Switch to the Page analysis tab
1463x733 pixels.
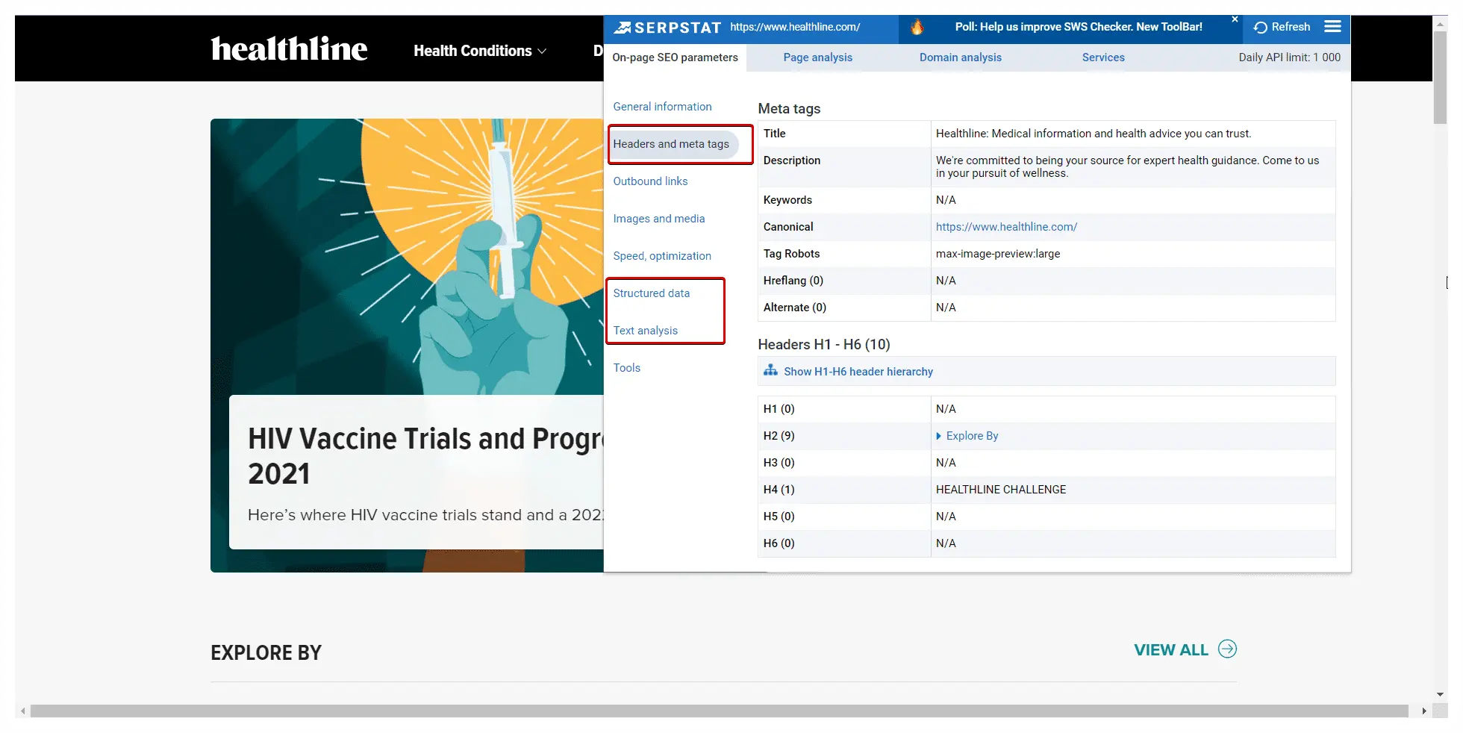[x=817, y=57]
